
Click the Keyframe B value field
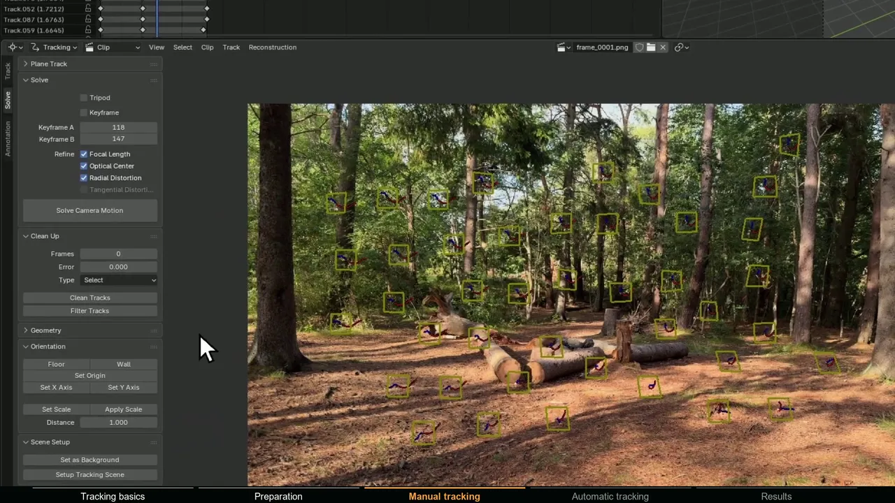[x=119, y=139]
